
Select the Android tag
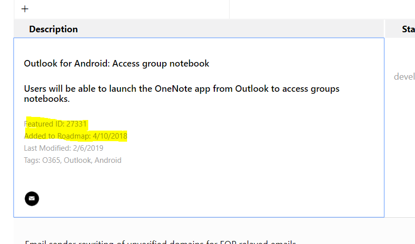108,160
